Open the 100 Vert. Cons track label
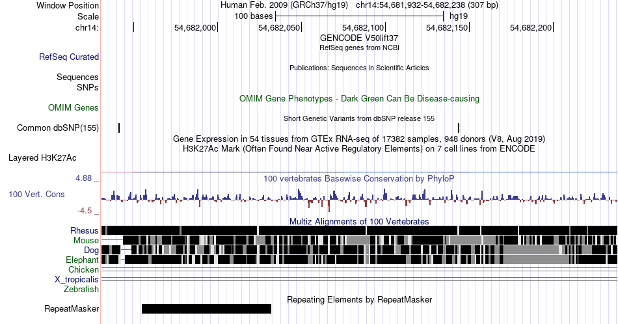The image size is (618, 324). click(x=36, y=194)
